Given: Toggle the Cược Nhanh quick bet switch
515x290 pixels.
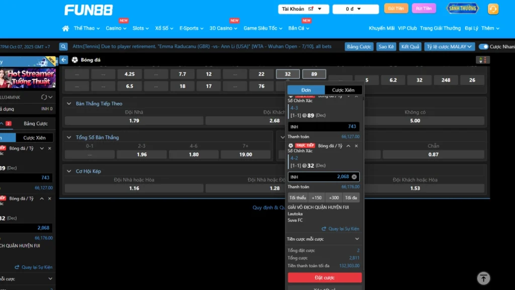Looking at the screenshot, I should 483,47.
